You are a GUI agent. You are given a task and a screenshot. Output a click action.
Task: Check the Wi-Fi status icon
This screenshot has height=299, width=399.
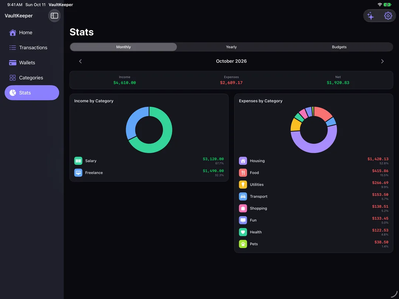pos(380,4)
